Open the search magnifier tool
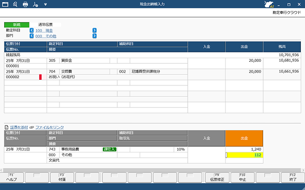 [x=15, y=4]
